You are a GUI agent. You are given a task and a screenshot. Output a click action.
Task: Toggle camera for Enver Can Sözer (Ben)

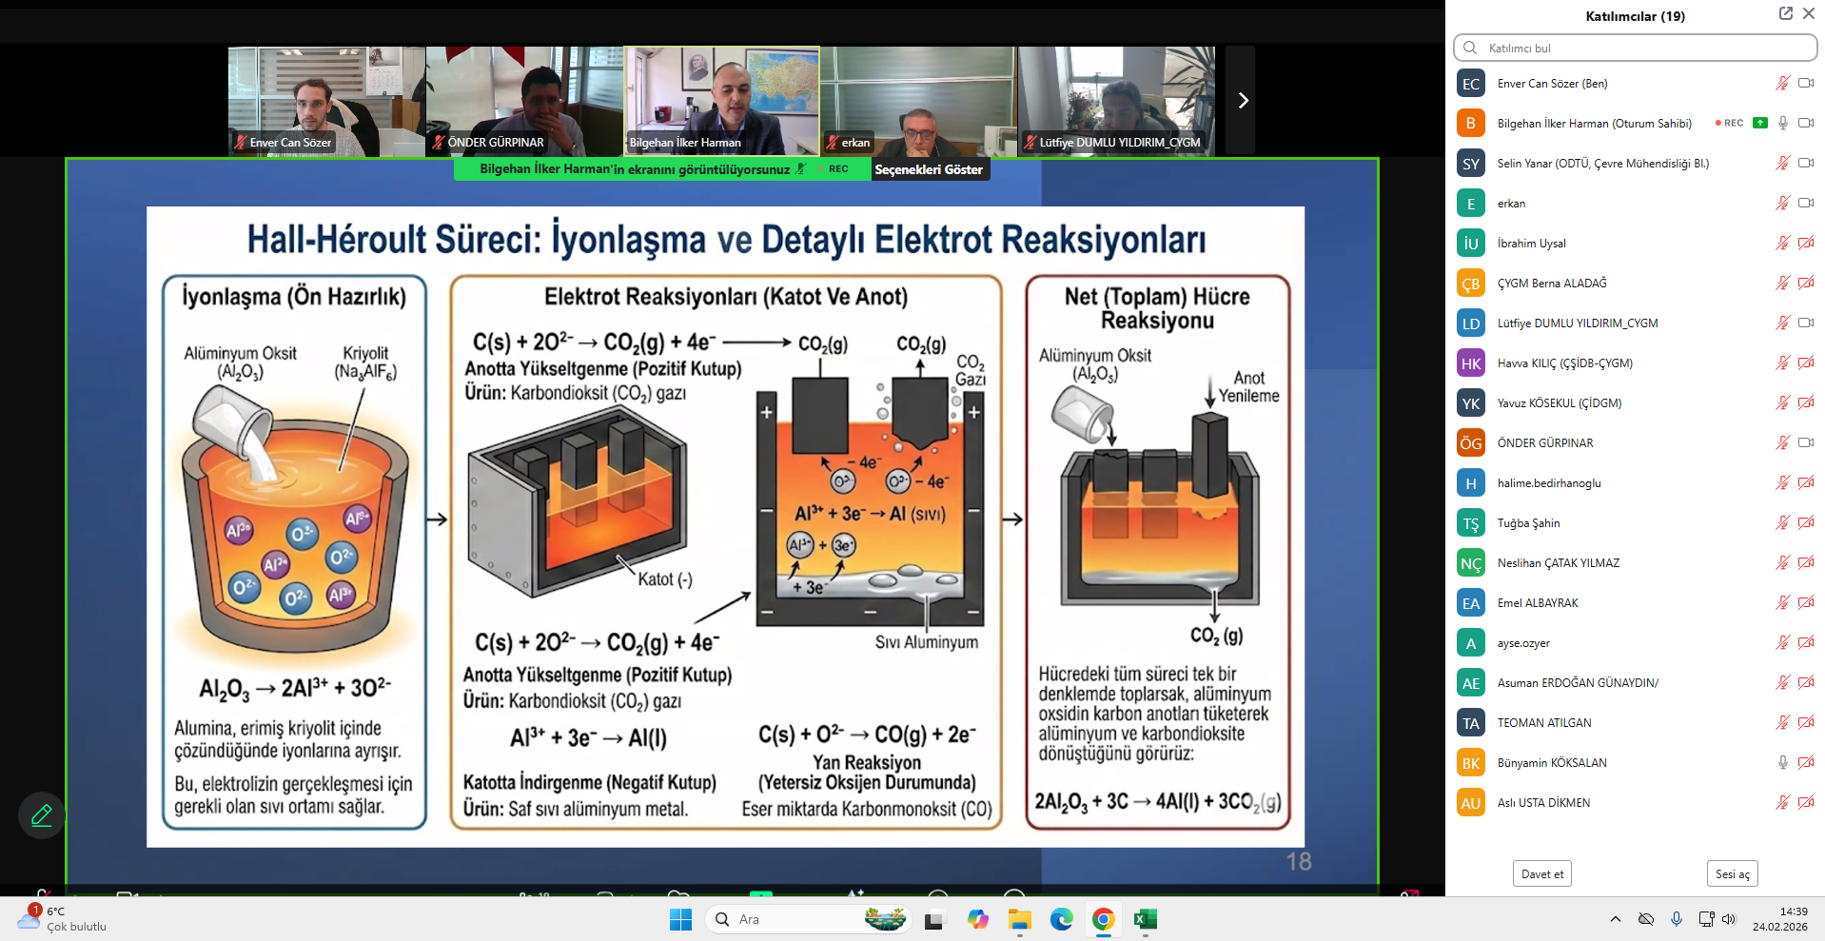[1805, 83]
